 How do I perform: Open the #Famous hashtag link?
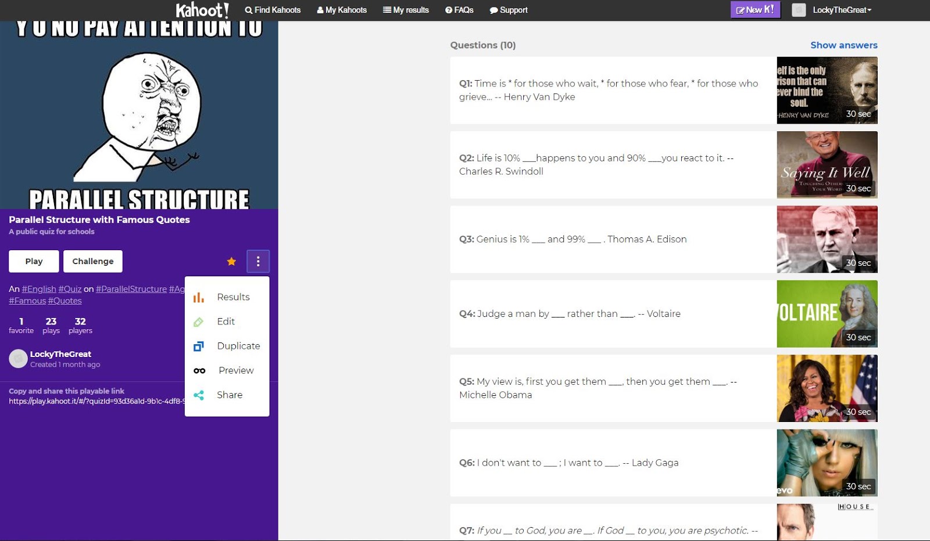tap(27, 301)
